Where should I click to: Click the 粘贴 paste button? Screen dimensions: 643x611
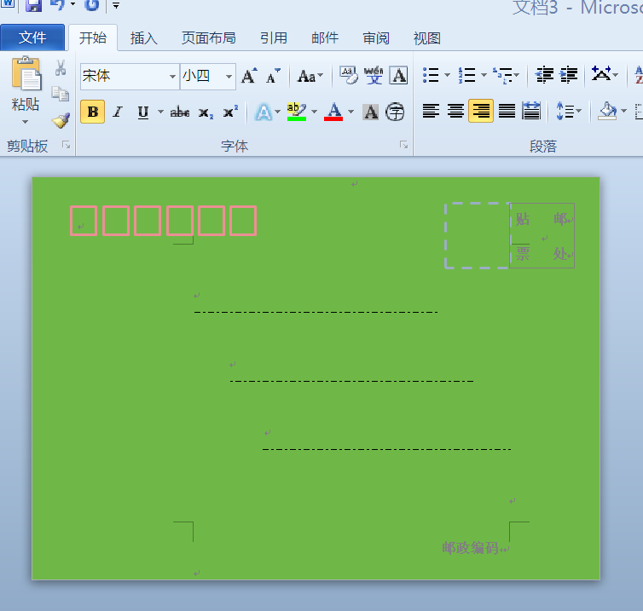(26, 90)
